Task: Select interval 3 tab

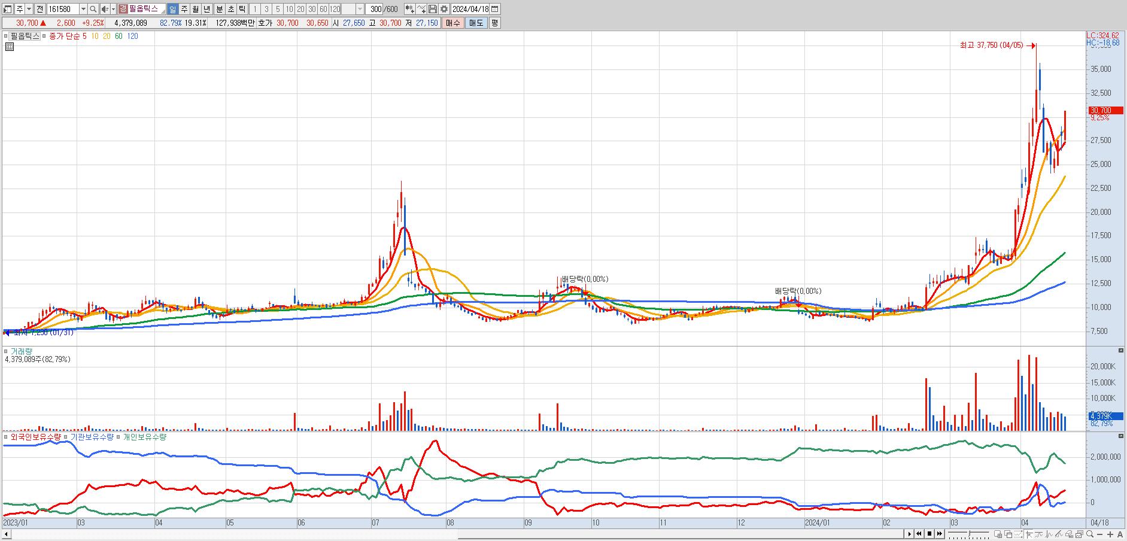Action: 266,9
